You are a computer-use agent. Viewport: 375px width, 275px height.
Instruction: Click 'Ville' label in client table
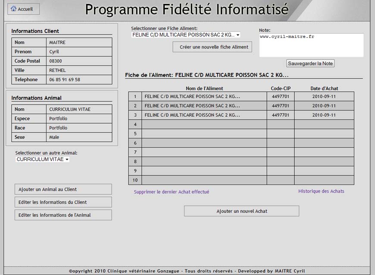click(x=19, y=70)
